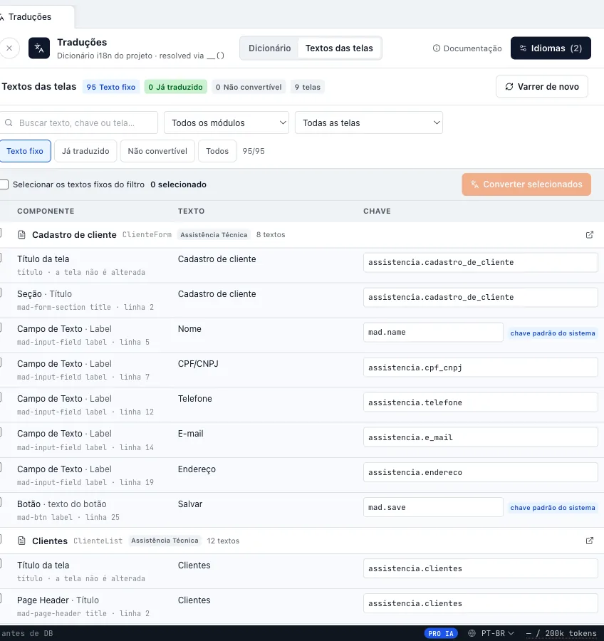Click Converter selecionados button

tap(526, 184)
